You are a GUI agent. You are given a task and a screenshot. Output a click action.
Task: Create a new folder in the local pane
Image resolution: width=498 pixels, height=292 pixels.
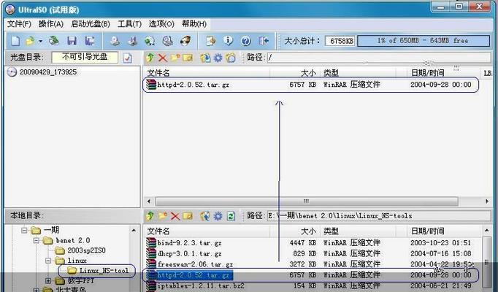pyautogui.click(x=163, y=216)
